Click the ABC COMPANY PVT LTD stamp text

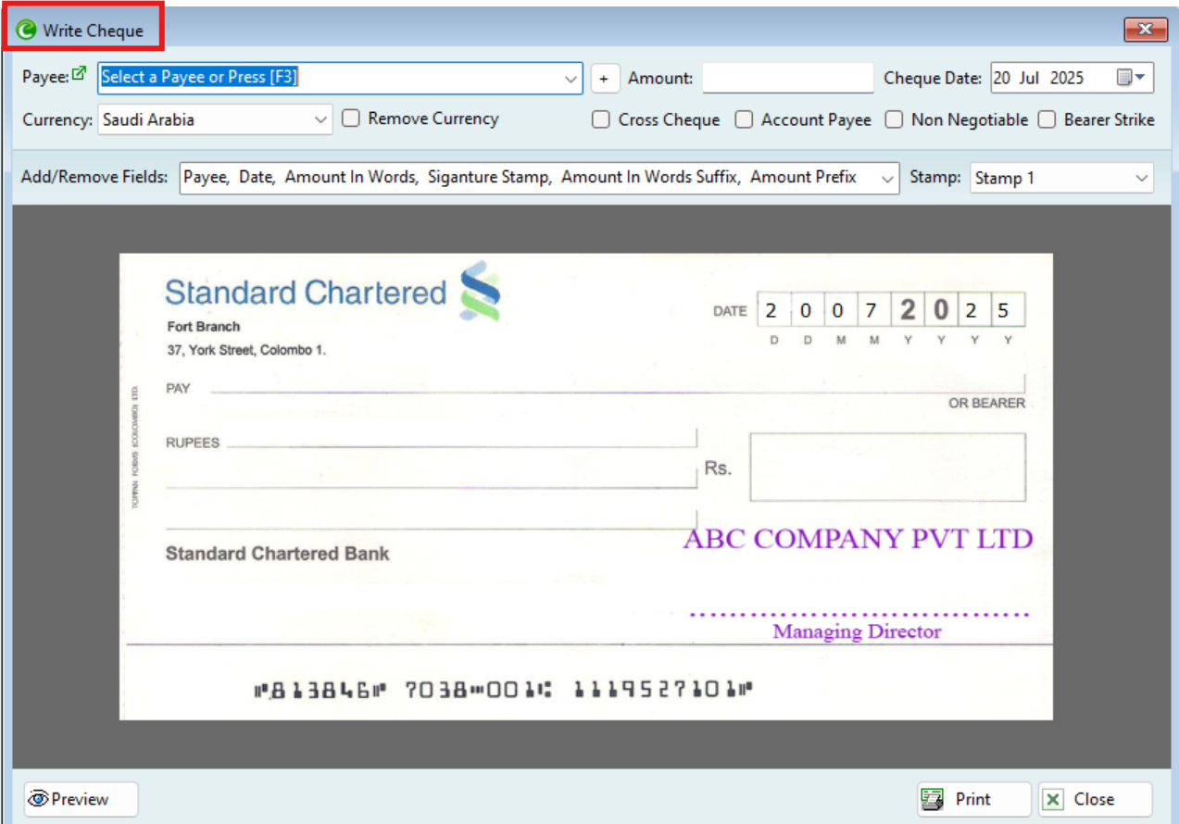[x=858, y=539]
